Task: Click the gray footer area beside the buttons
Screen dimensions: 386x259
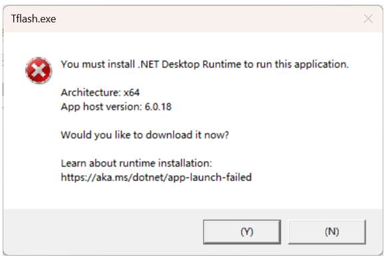Action: coord(103,232)
